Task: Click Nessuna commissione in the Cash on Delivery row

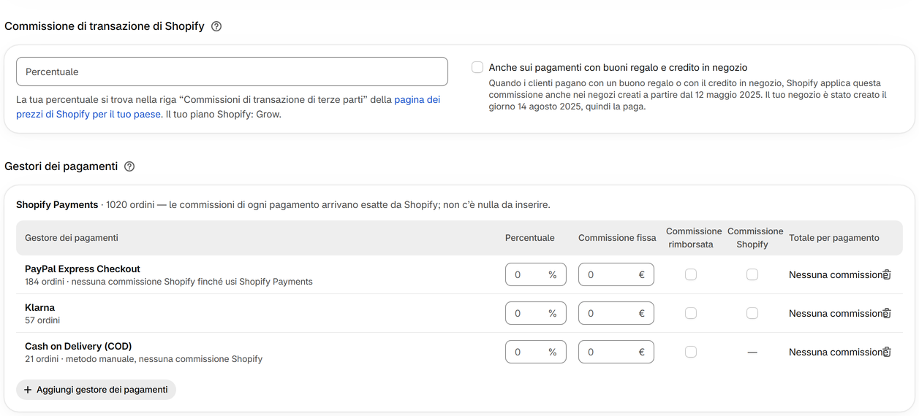Action: (836, 352)
